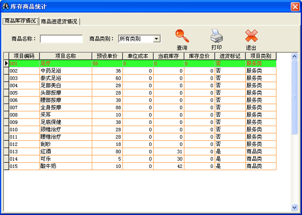The width and height of the screenshot is (302, 215).
Task: Click the 当前库存 column header
Action: tap(169, 56)
